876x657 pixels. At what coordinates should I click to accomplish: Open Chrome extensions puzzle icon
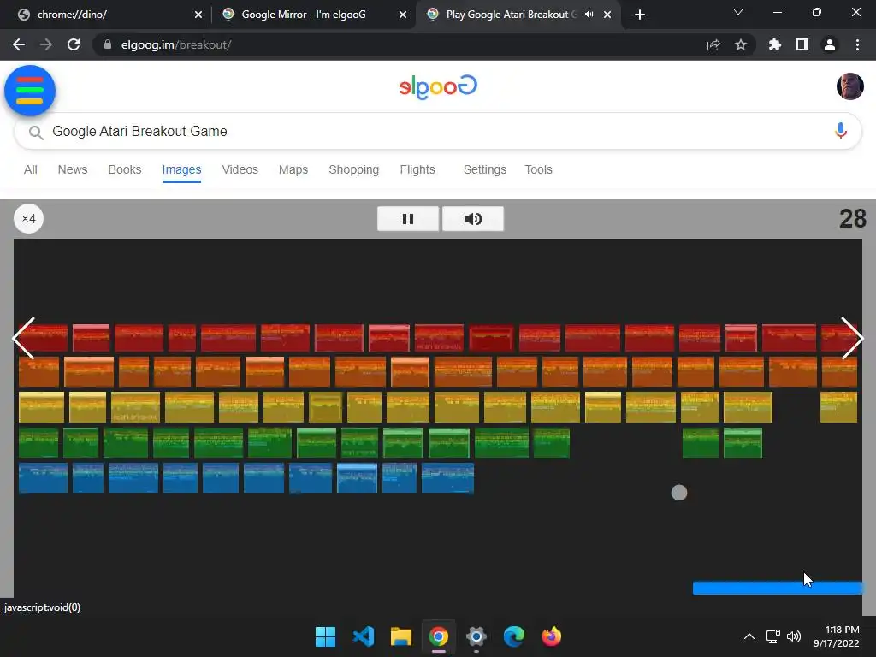click(775, 44)
